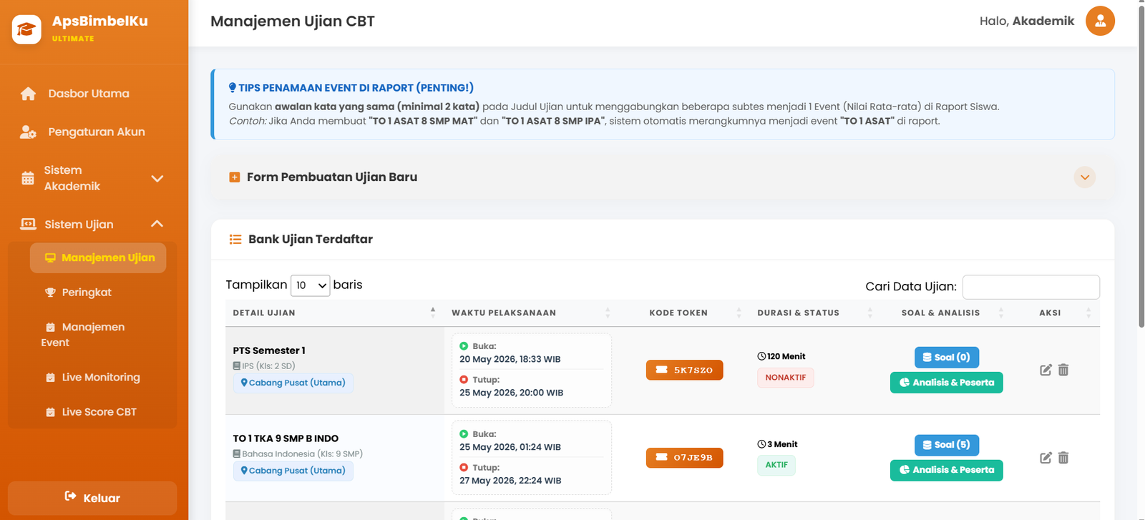Click the green Buka icon for PTS Semester 1

(x=464, y=346)
